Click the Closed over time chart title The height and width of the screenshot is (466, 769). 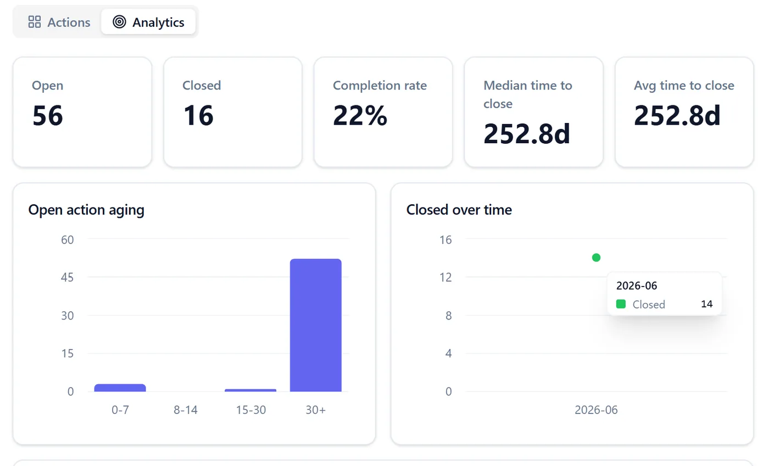click(459, 210)
